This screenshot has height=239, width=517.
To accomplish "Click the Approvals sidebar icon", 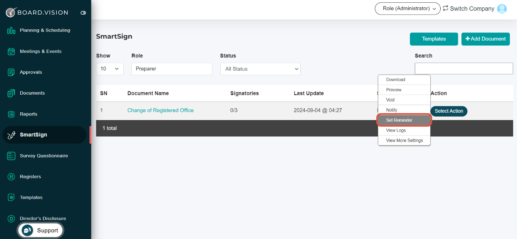I will [11, 72].
